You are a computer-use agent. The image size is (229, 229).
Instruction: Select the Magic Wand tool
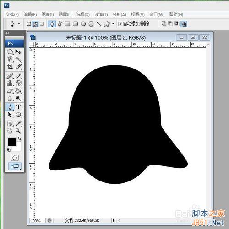click(x=18, y=59)
